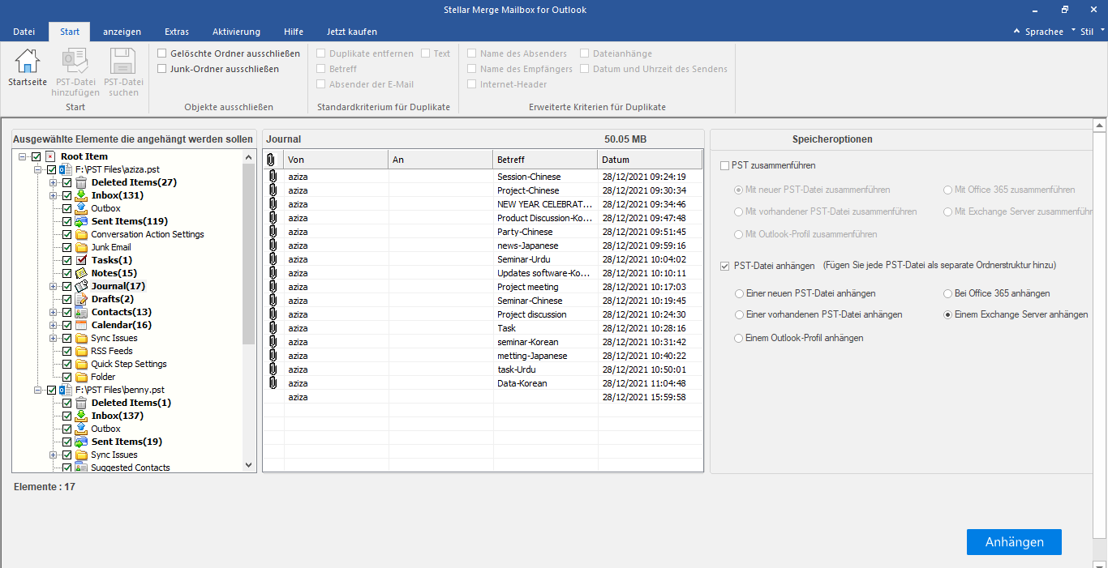The height and width of the screenshot is (568, 1108).
Task: Click the Inbox(131) tray icon
Action: (x=81, y=195)
